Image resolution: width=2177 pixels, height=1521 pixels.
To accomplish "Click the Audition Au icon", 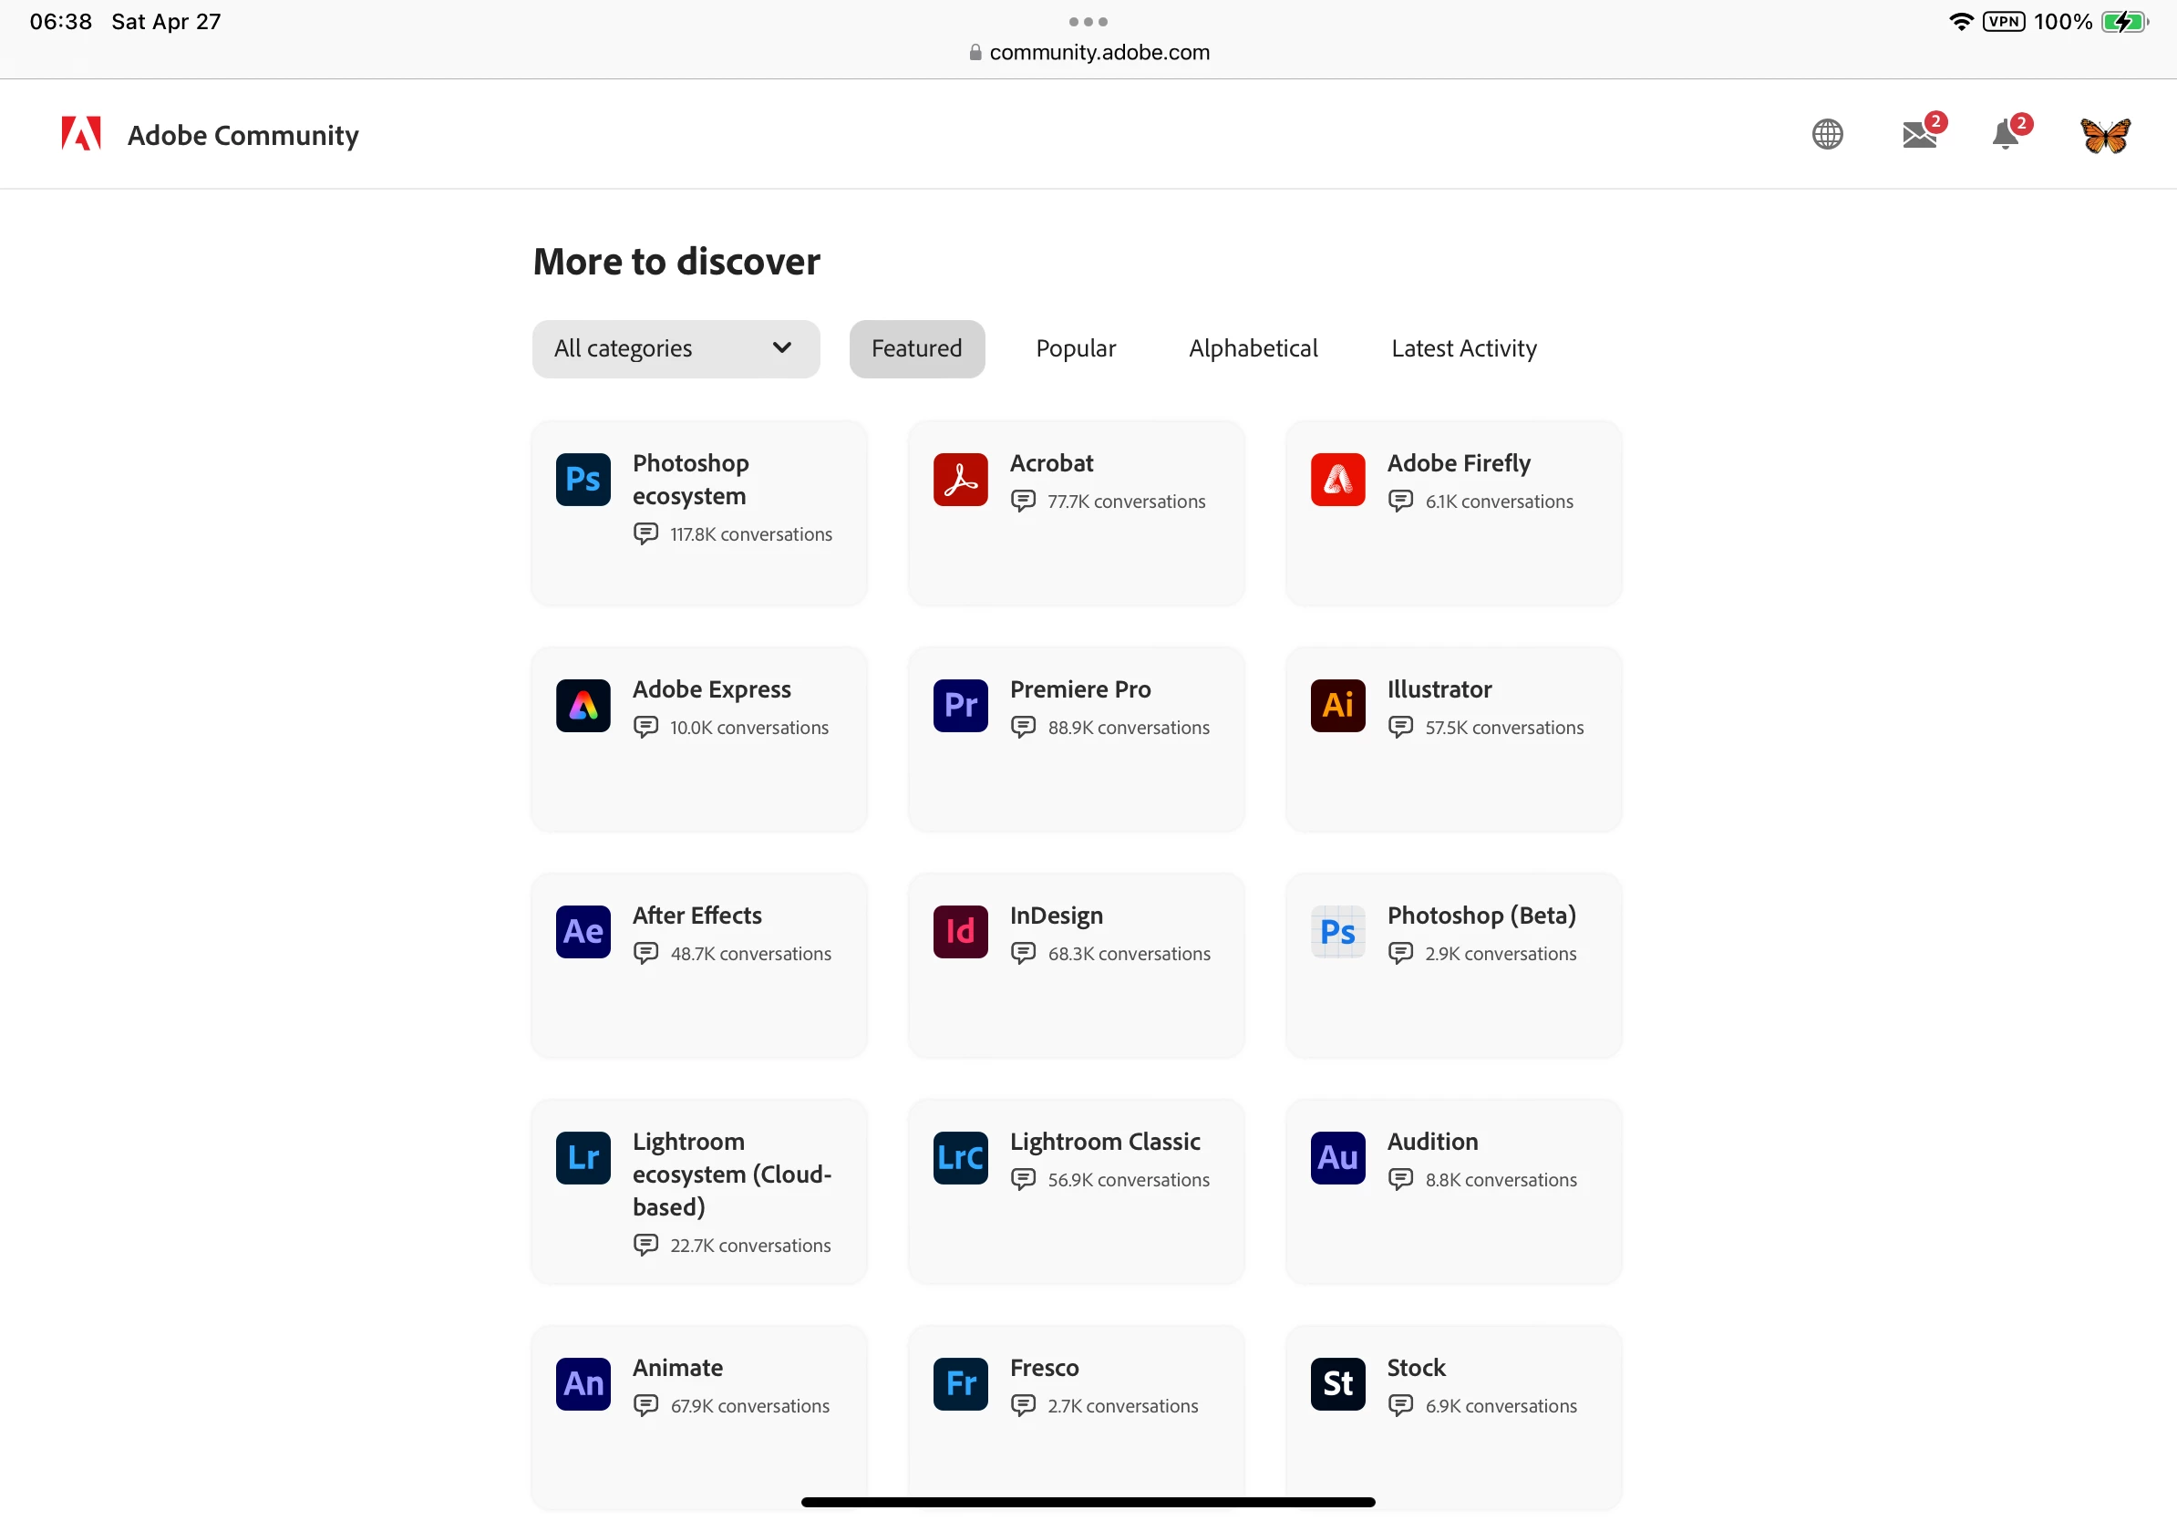I will click(1336, 1158).
